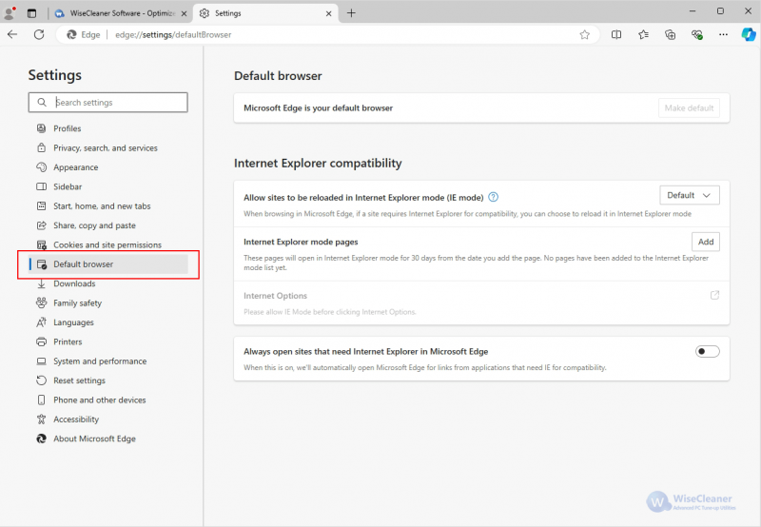Open a new tab with plus
This screenshot has height=527, width=761.
[x=351, y=13]
